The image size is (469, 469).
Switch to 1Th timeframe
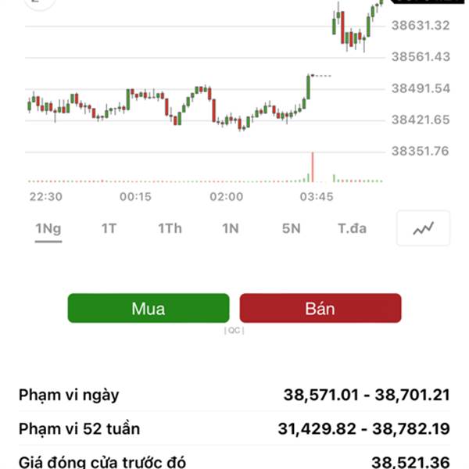(x=170, y=229)
